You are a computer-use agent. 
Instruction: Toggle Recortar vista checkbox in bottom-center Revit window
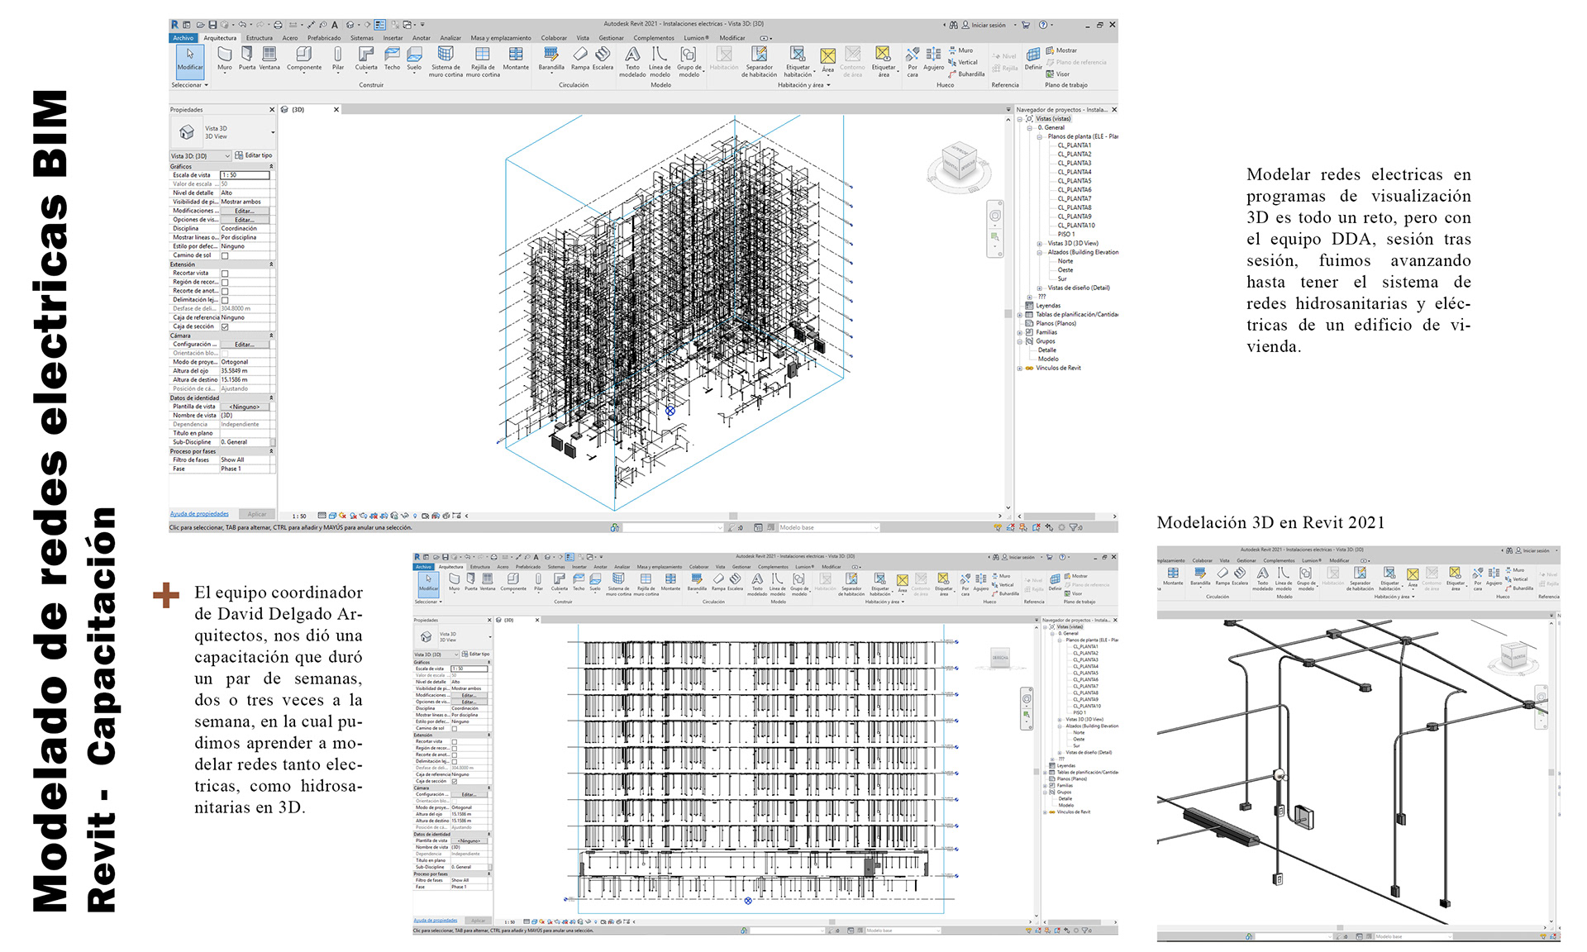455,741
